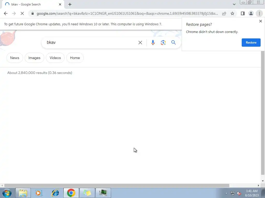Click the scroll left arrow
This screenshot has width=265, height=198.
coord(2,185)
